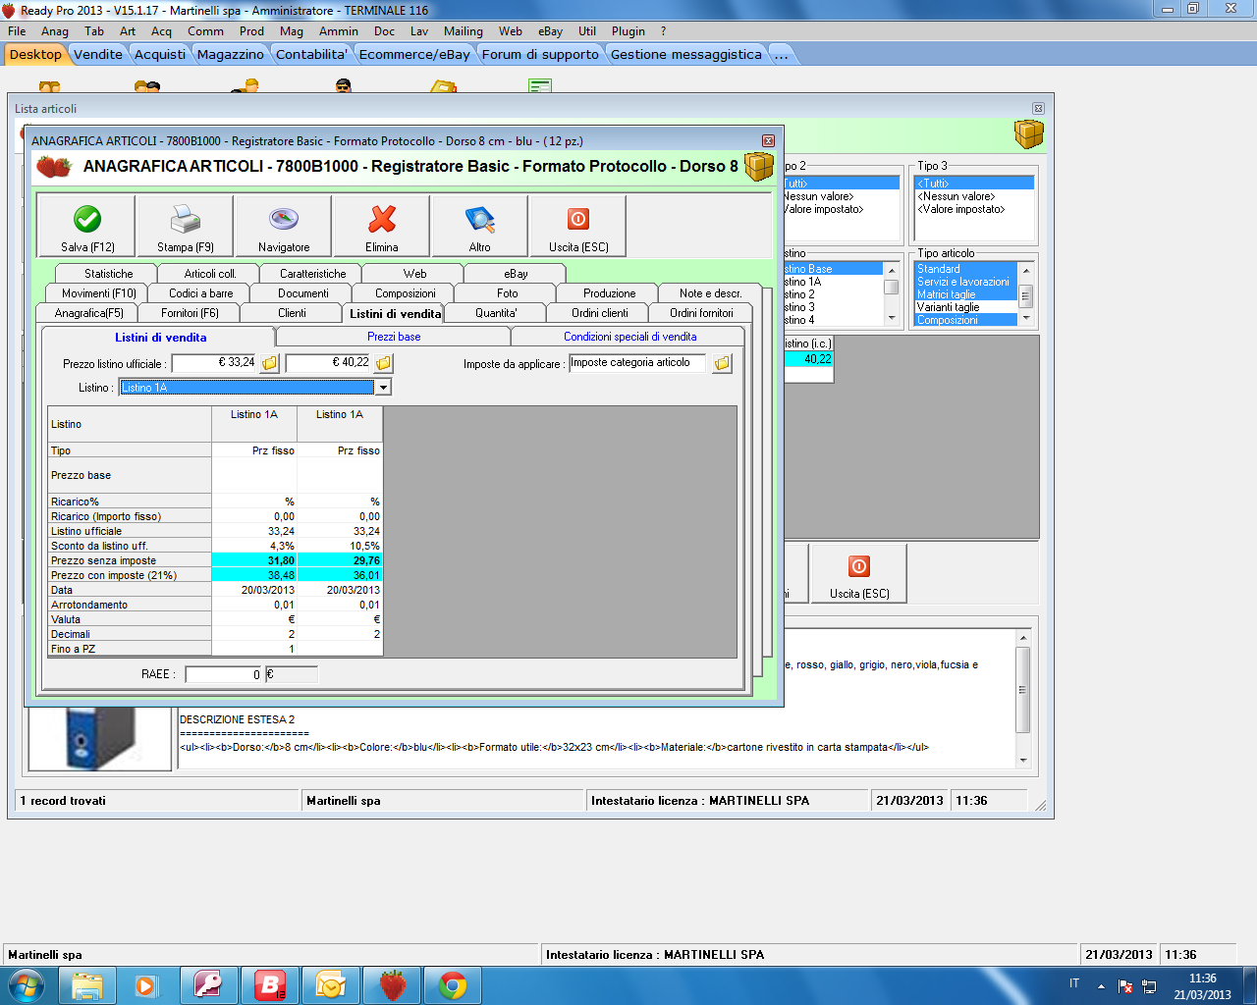
Task: Click the yellow boxes icon in article header
Action: pos(759,166)
